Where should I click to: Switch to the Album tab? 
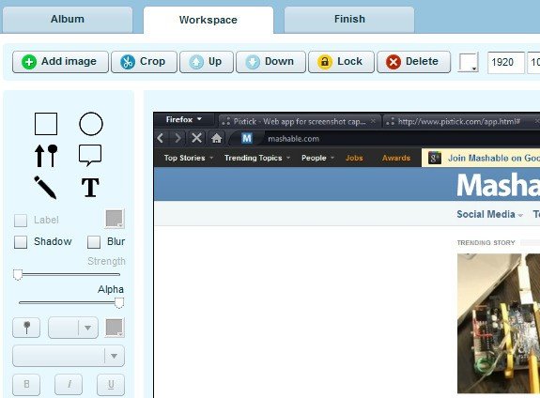coord(68,20)
